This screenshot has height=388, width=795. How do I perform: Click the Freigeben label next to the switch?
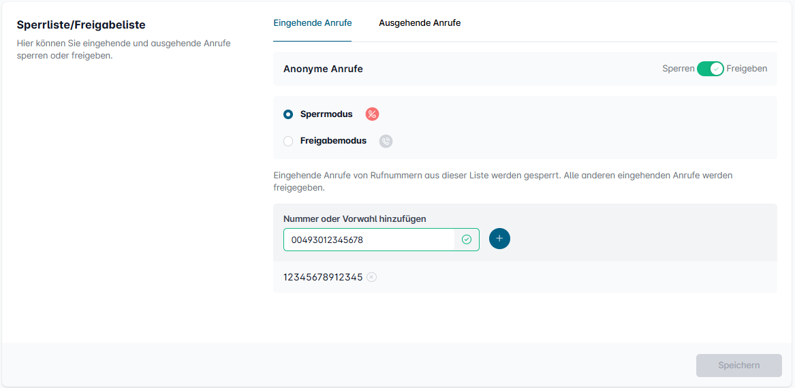tap(747, 69)
